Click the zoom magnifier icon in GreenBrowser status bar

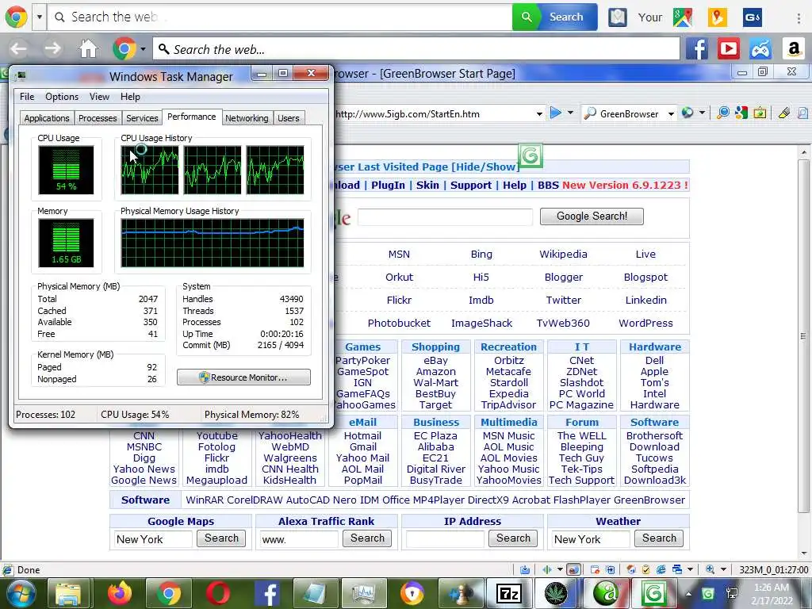click(710, 569)
